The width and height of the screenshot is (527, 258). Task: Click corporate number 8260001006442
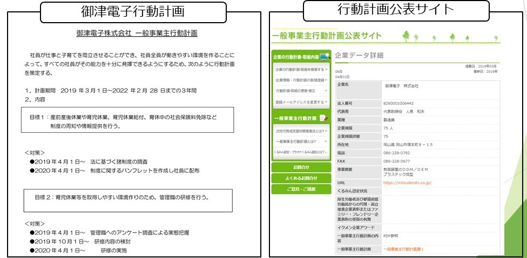pos(398,103)
